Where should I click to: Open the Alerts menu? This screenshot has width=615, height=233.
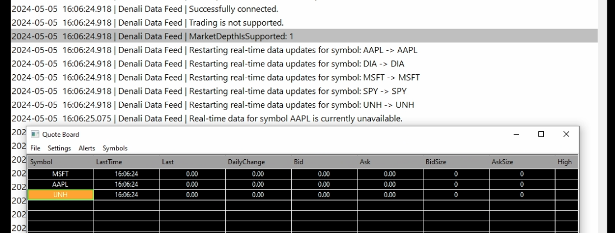(86, 148)
